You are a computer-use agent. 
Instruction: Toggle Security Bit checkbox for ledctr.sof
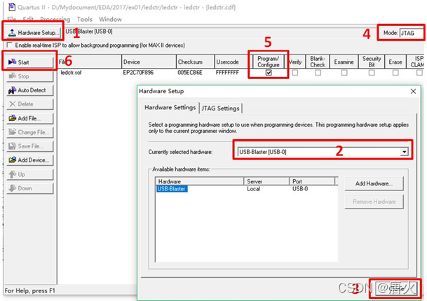tap(372, 73)
